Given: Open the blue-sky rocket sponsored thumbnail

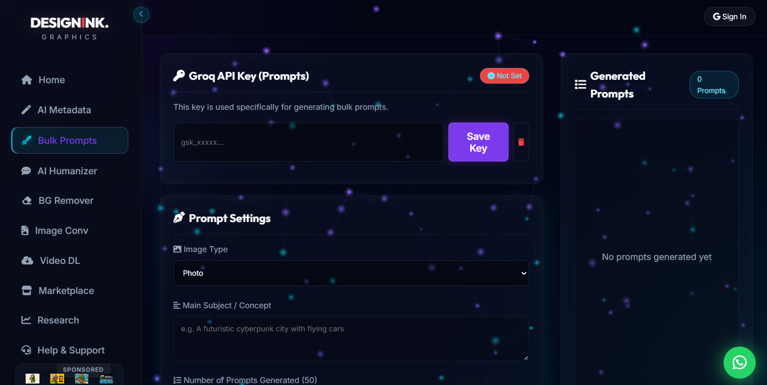Looking at the screenshot, I should point(82,379).
